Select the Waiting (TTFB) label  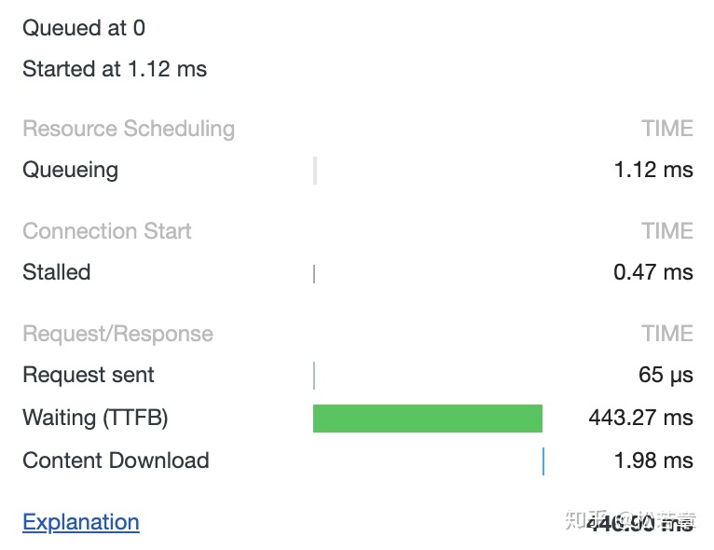click(x=95, y=418)
